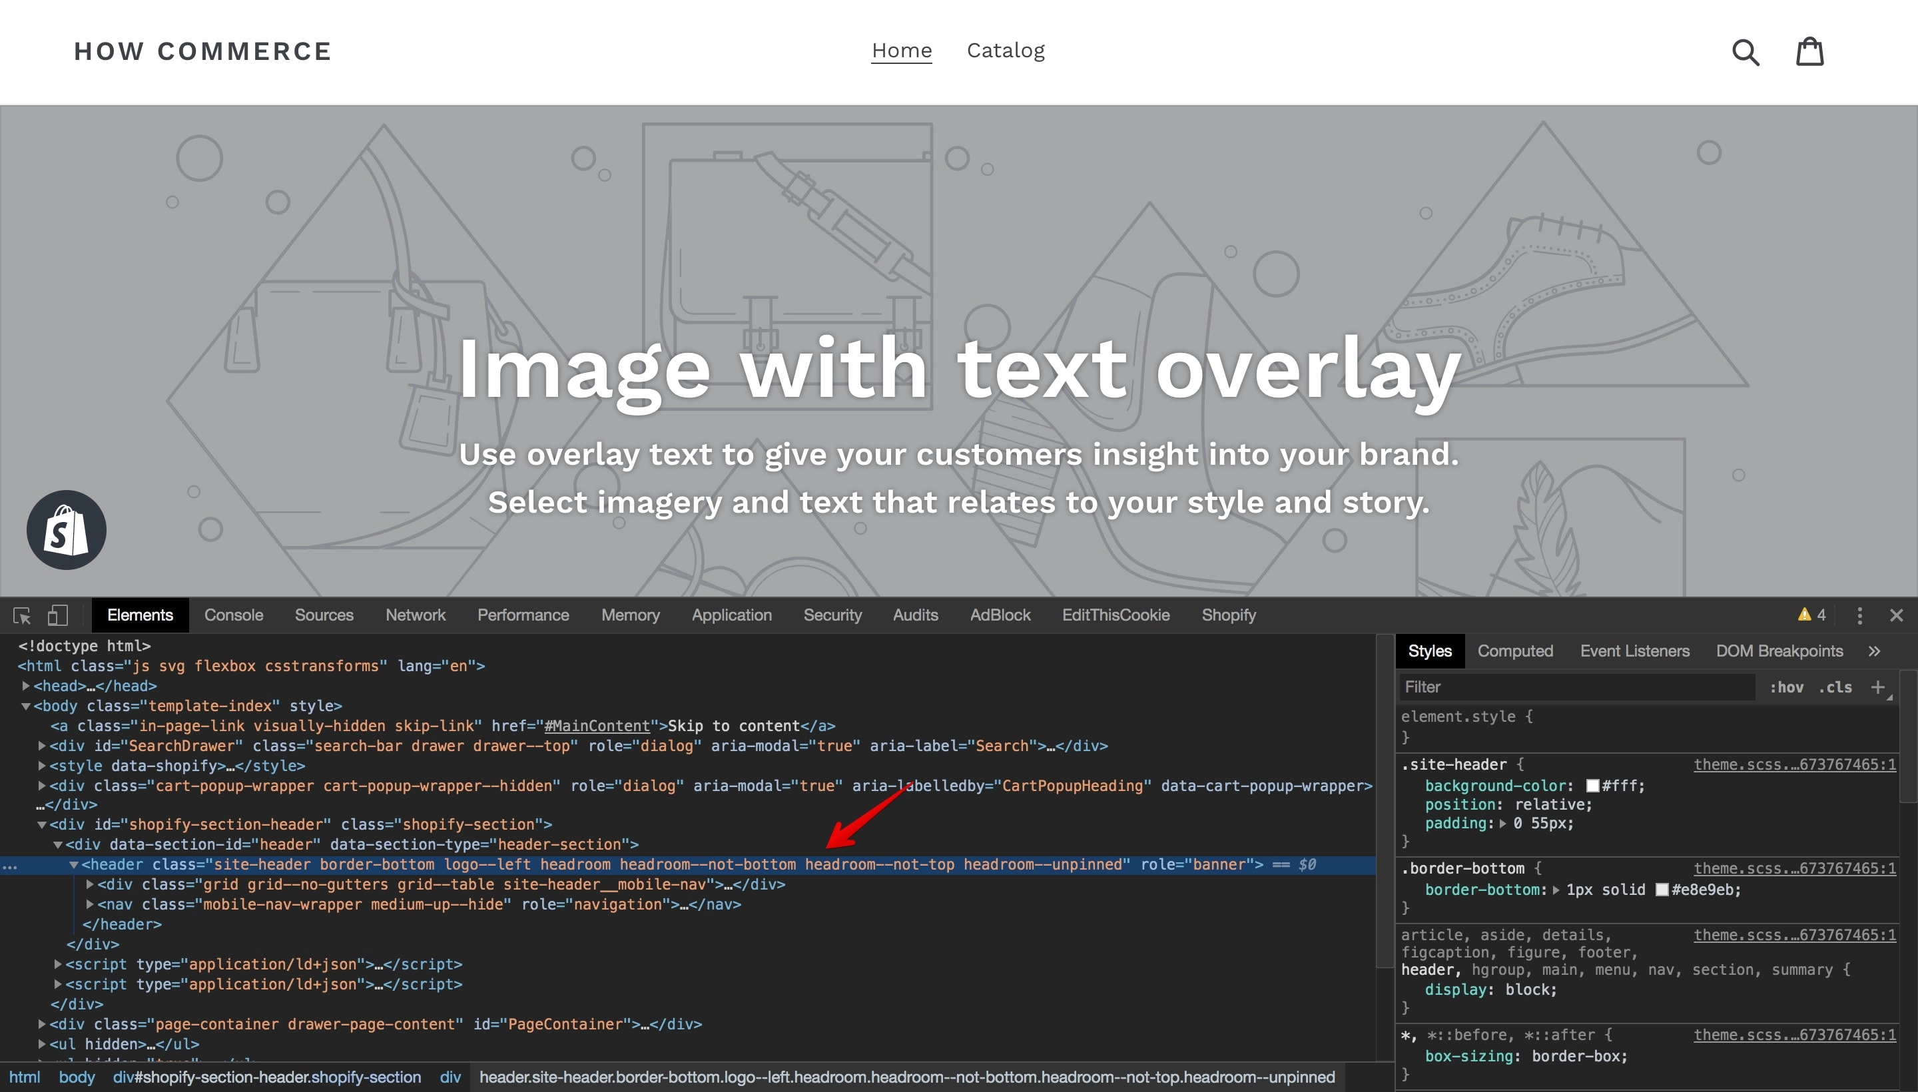Click the #e8e9eb border color swatch
This screenshot has width=1918, height=1092.
point(1662,890)
